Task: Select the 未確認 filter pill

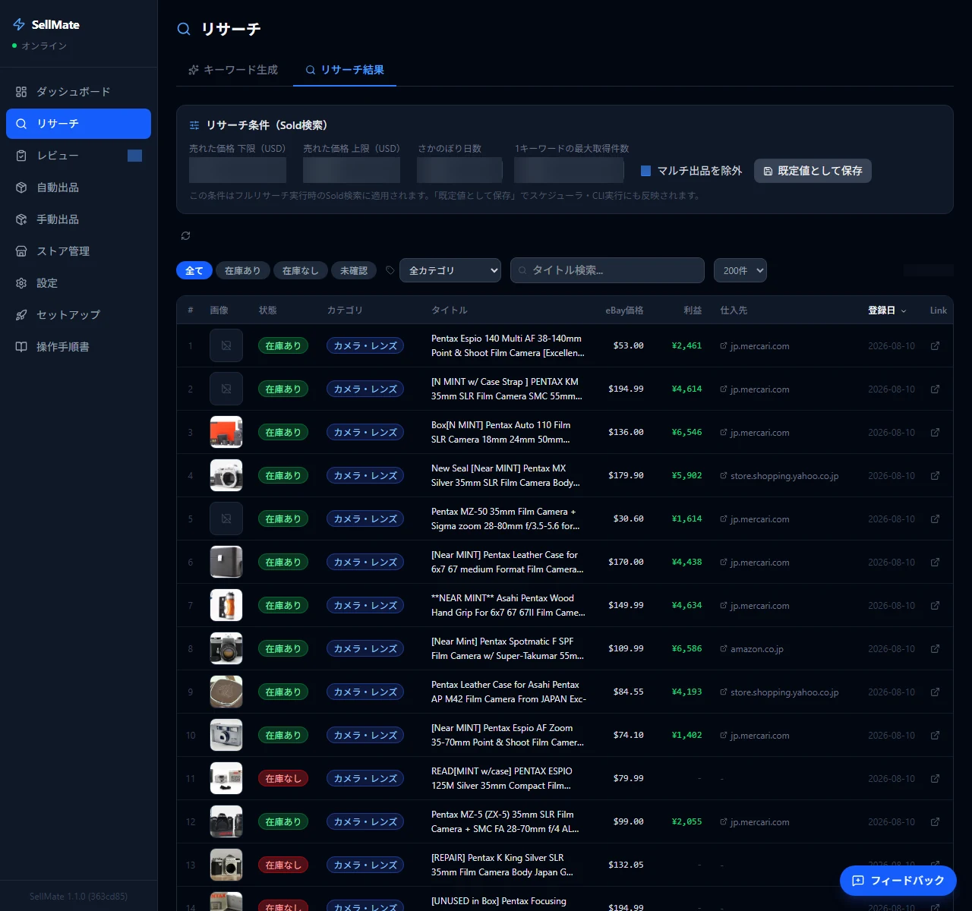Action: 354,270
